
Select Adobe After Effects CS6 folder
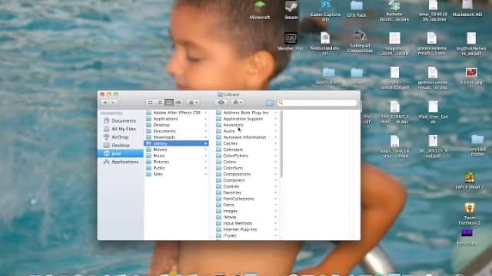pyautogui.click(x=176, y=113)
